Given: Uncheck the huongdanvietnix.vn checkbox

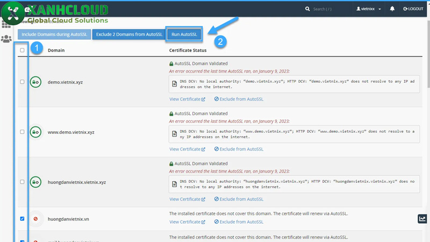Looking at the screenshot, I should tap(22, 219).
